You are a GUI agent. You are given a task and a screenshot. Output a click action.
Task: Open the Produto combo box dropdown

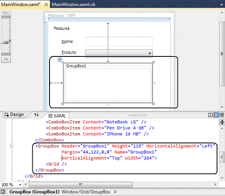(150, 53)
